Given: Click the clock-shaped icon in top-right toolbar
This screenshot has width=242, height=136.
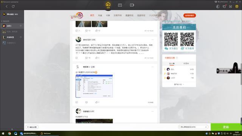Looking at the screenshot, I should pos(218,6).
